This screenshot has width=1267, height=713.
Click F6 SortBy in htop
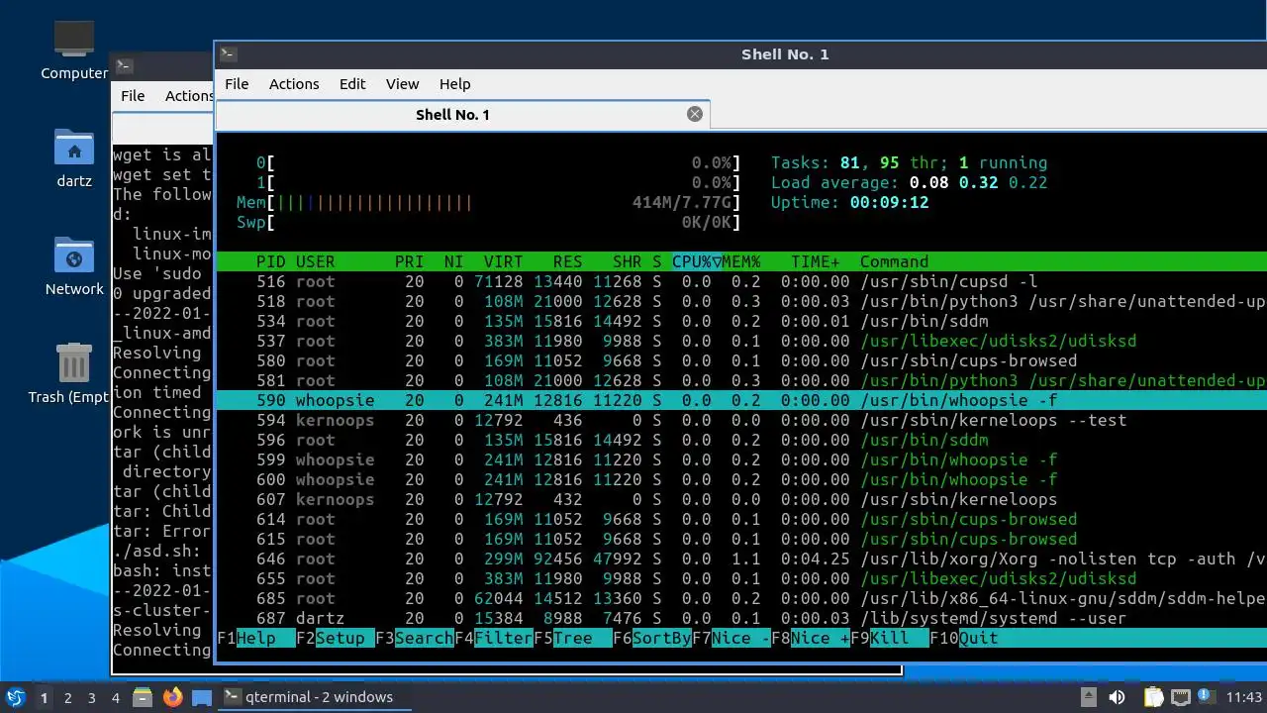tap(652, 638)
